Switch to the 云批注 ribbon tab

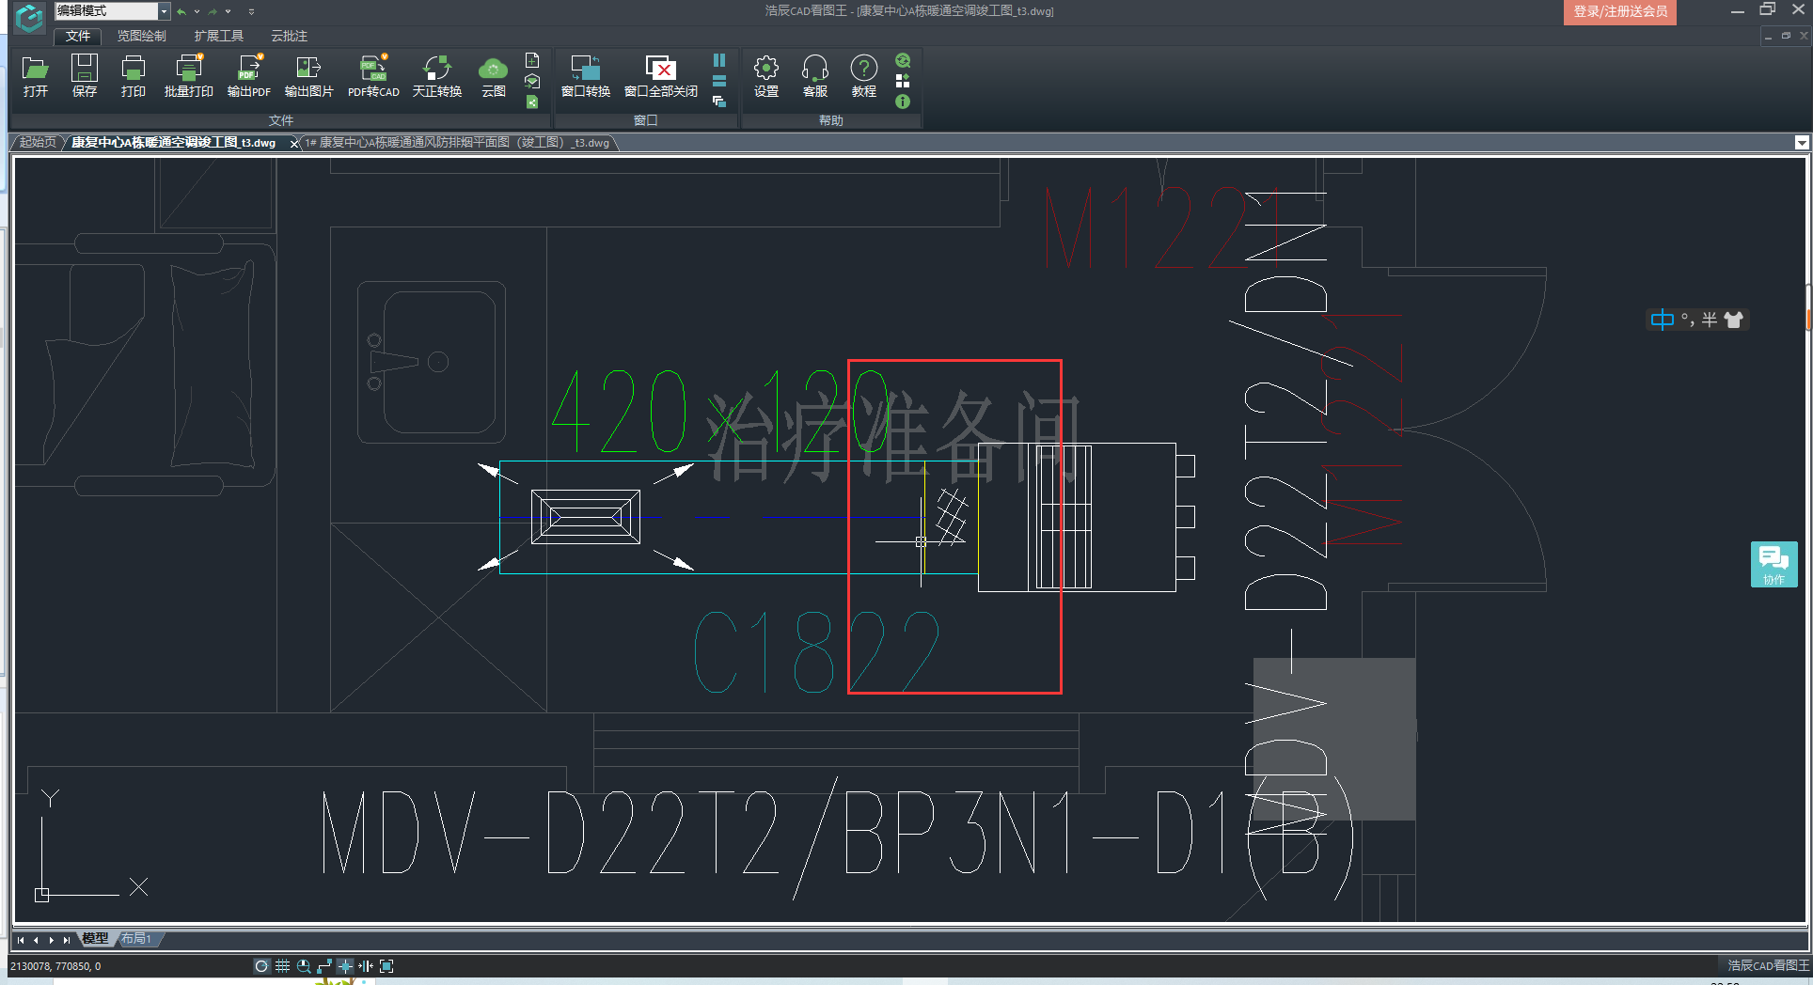290,36
